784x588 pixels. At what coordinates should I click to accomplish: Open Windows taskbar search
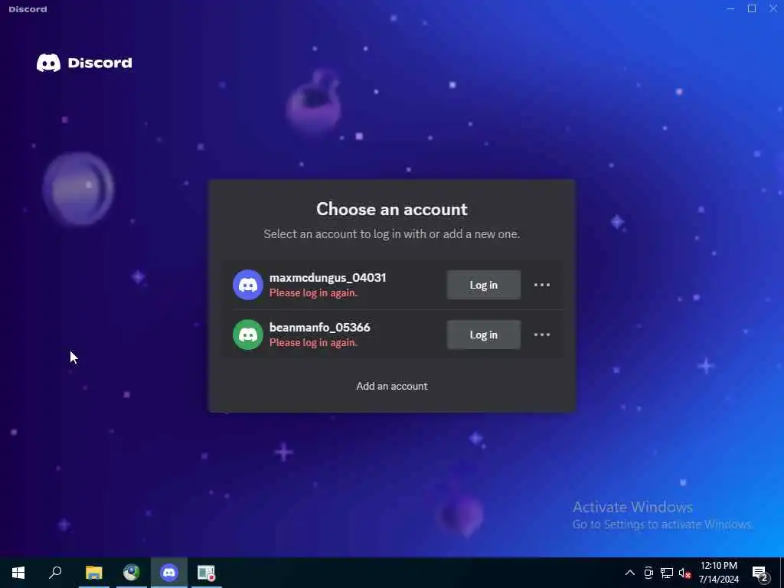tap(55, 573)
